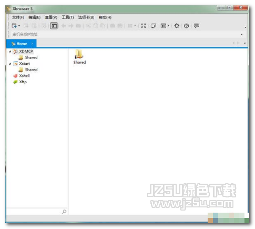Viewport: 255px width, 229px height.
Task: Click the cascade windows toolbar icon
Action: point(153,26)
